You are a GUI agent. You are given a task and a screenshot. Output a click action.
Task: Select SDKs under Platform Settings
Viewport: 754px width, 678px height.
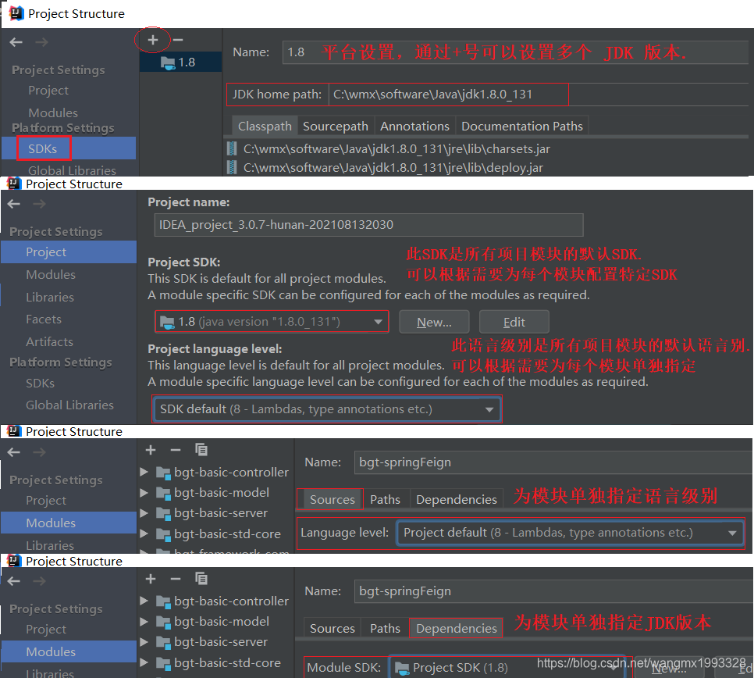click(43, 148)
